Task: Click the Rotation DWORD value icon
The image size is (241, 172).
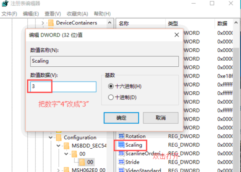Action: 120,137
